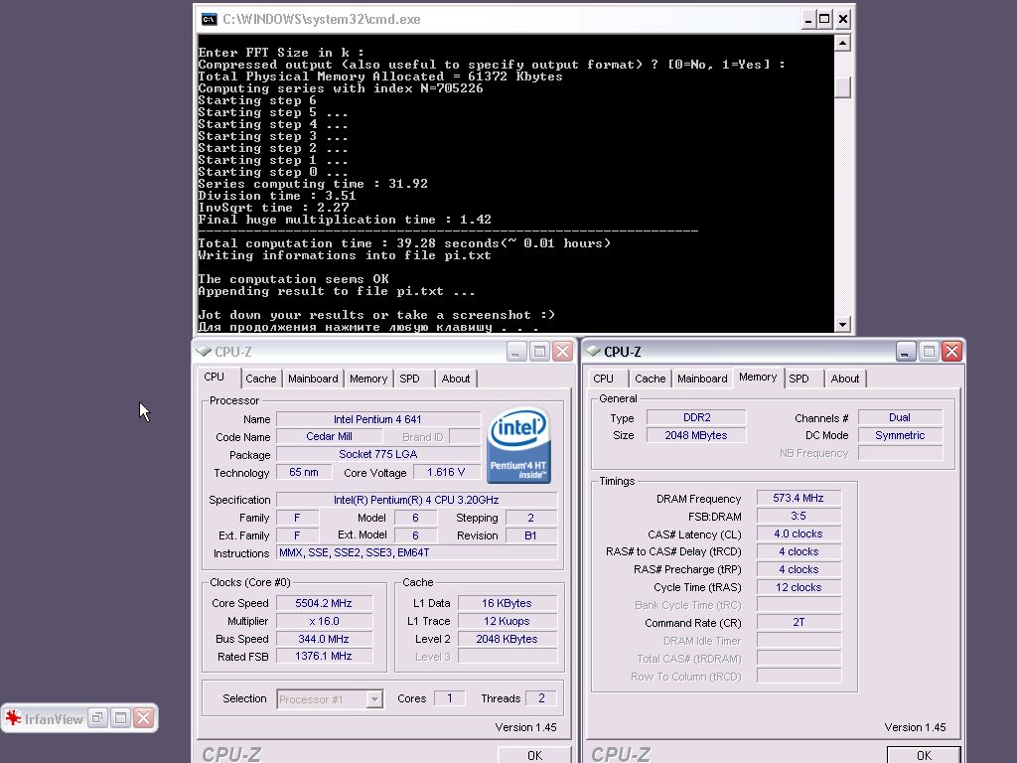Click the Code Name value Cedar Mill
The height and width of the screenshot is (763, 1017).
tap(329, 437)
